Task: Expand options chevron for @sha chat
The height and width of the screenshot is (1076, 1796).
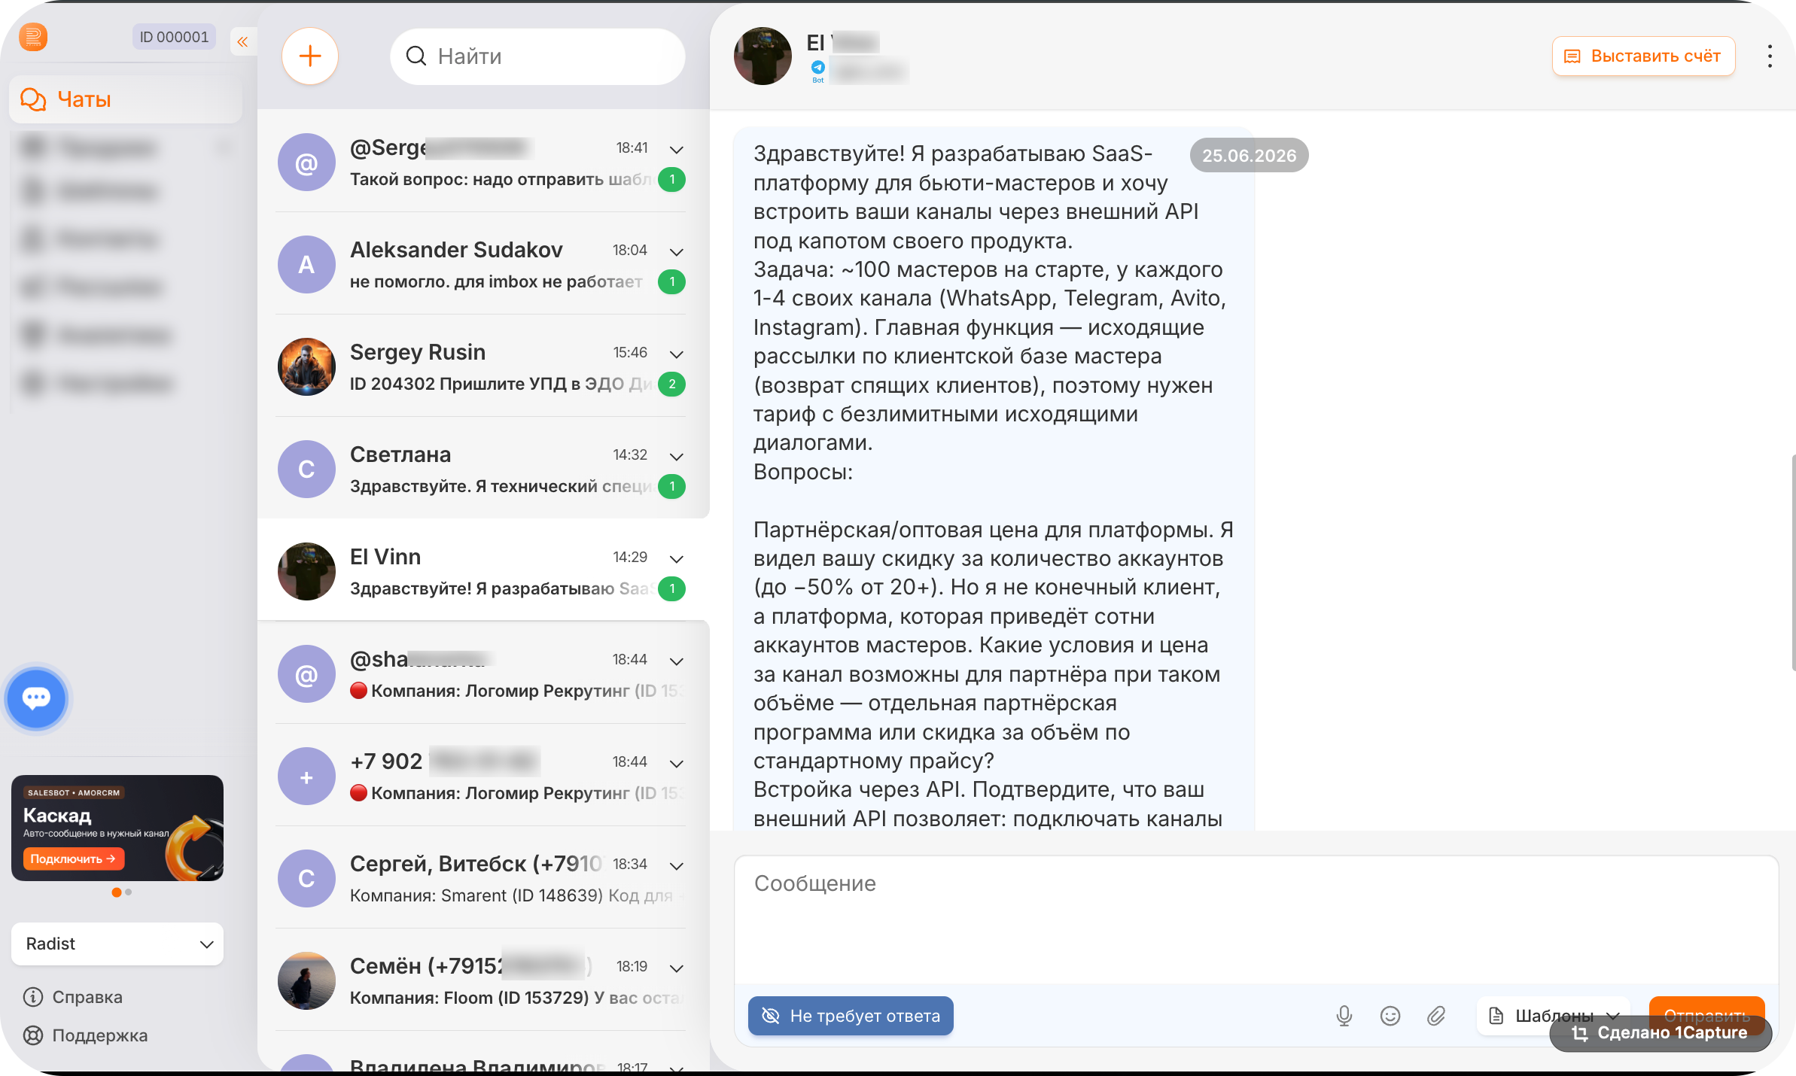Action: tap(676, 661)
